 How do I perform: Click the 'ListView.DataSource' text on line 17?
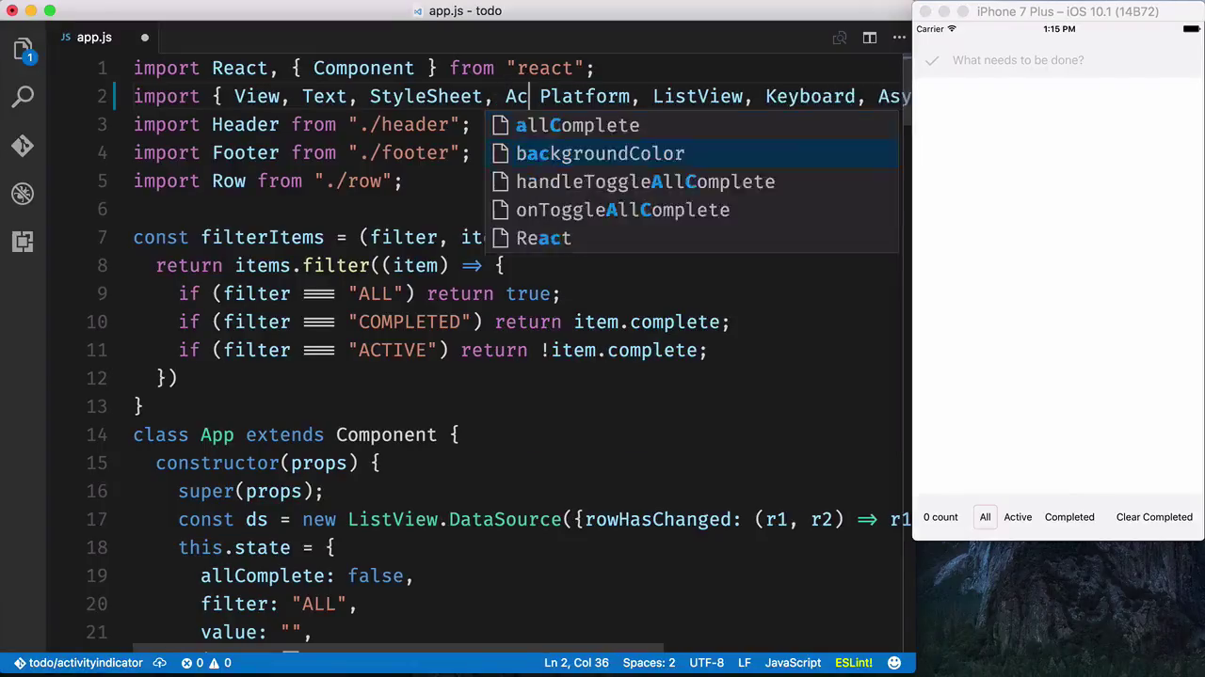coord(455,519)
